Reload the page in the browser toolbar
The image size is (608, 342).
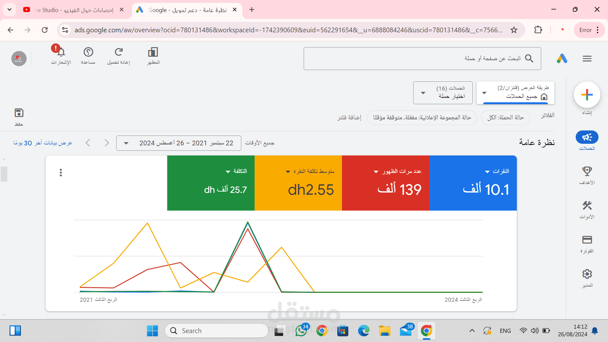45,30
